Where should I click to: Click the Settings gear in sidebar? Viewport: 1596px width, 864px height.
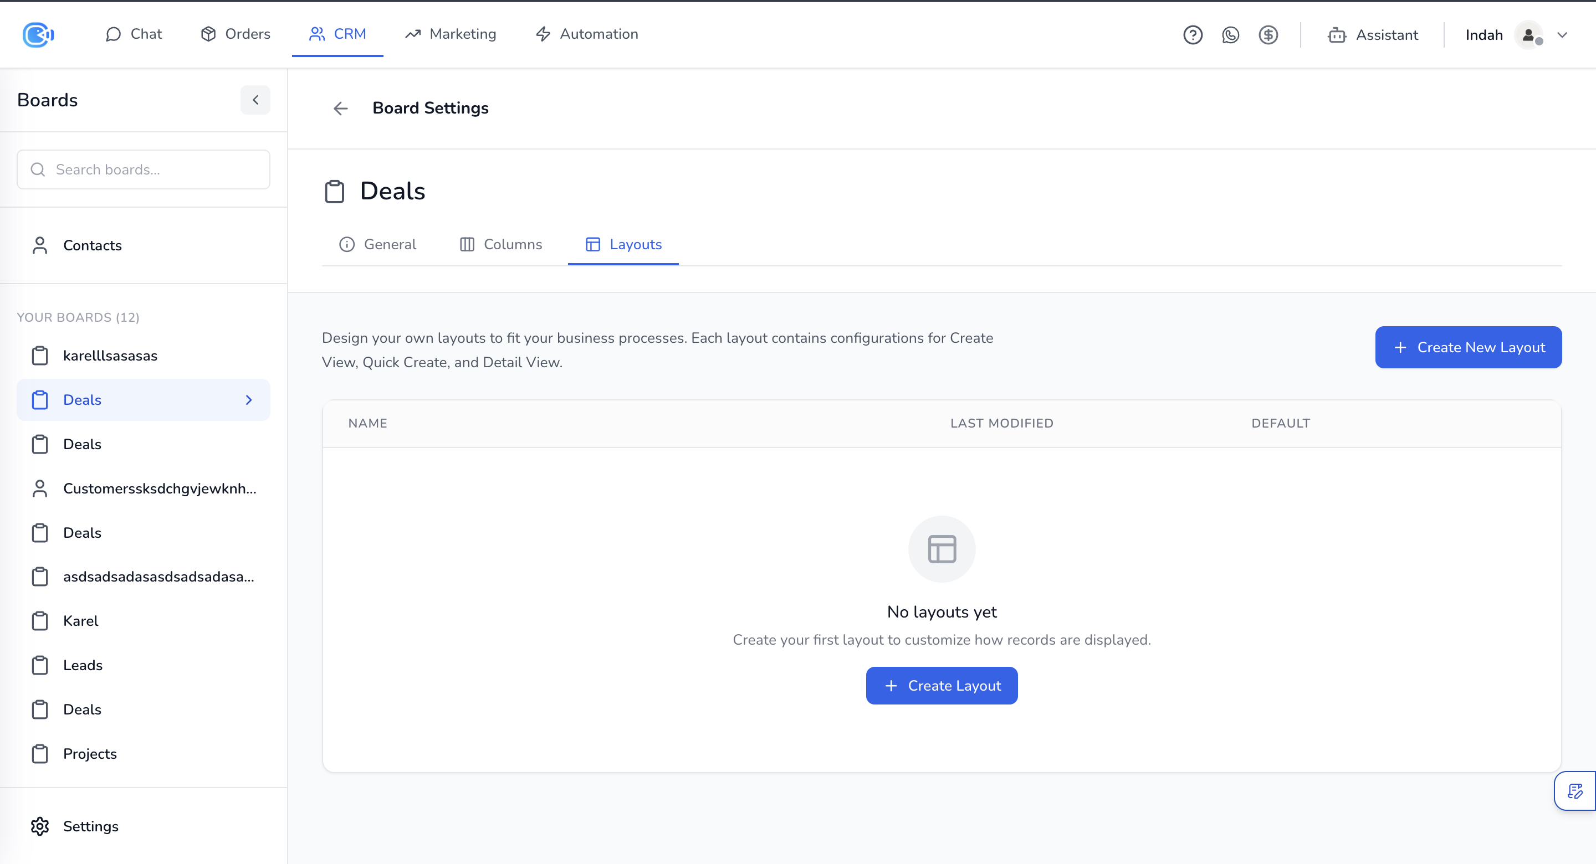(40, 826)
